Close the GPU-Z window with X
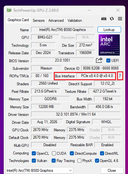 118,10
